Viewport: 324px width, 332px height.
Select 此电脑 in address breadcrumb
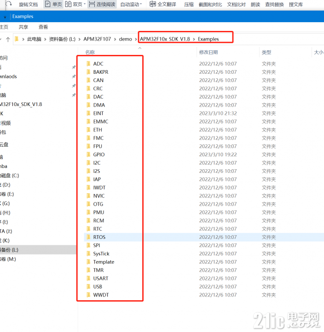[34, 39]
